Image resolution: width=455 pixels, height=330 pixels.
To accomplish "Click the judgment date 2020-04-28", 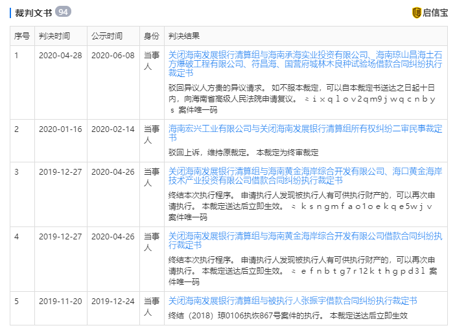I will pos(60,55).
